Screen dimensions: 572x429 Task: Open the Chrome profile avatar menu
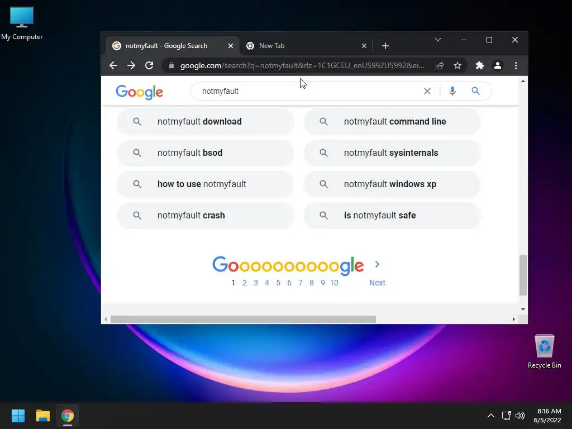coord(498,66)
